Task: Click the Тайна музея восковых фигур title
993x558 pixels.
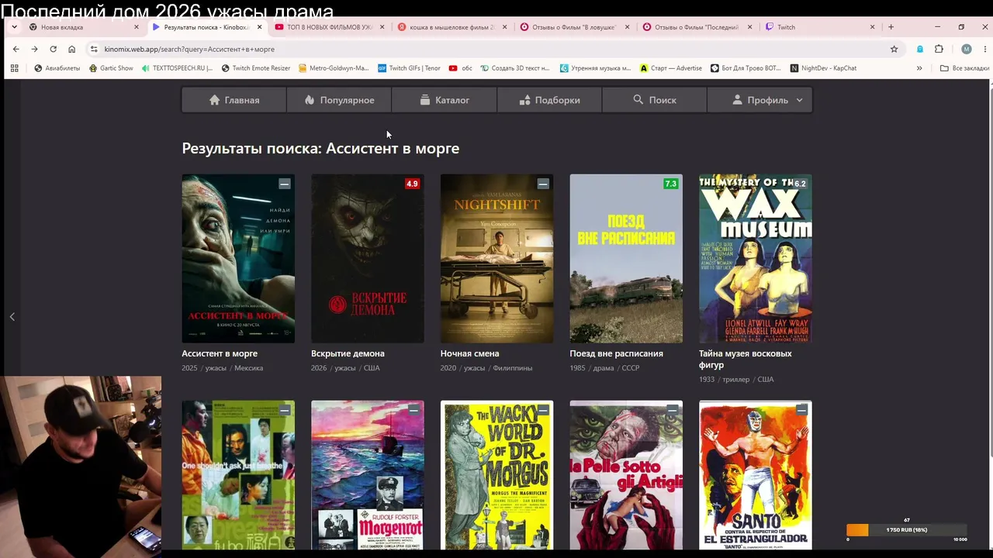Action: tap(746, 359)
